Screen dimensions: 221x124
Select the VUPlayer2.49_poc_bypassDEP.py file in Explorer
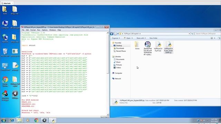(x=169, y=48)
